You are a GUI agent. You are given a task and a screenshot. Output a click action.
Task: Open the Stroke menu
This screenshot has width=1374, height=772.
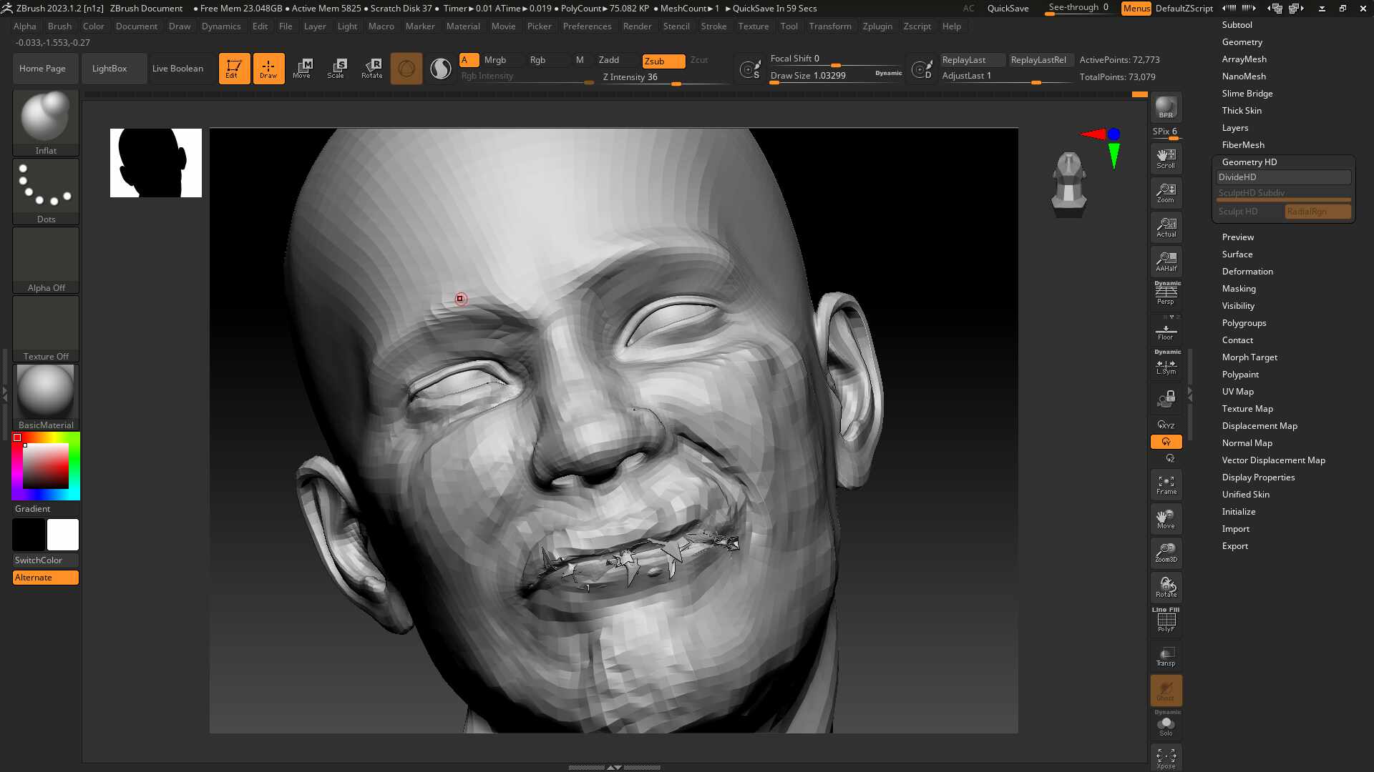713,26
